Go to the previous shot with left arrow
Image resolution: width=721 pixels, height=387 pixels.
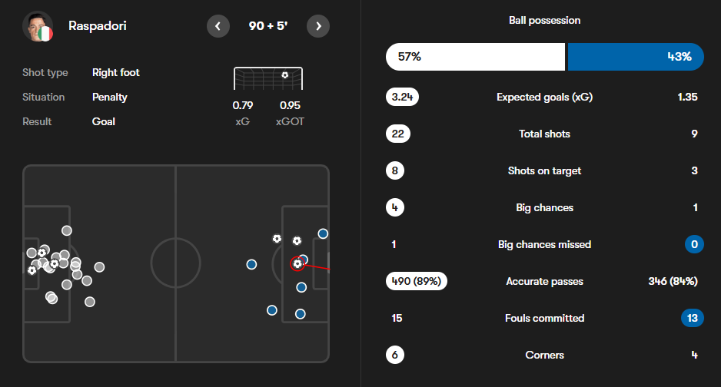[x=218, y=26]
